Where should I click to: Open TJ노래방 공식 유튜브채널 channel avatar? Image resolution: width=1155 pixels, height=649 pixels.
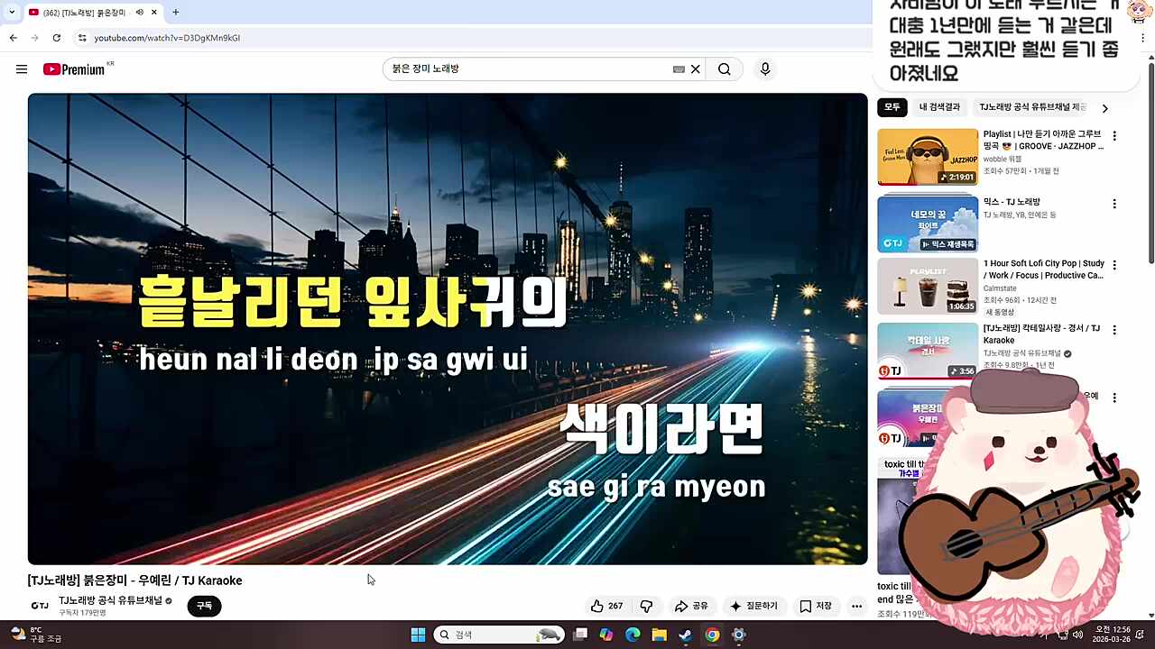40,606
